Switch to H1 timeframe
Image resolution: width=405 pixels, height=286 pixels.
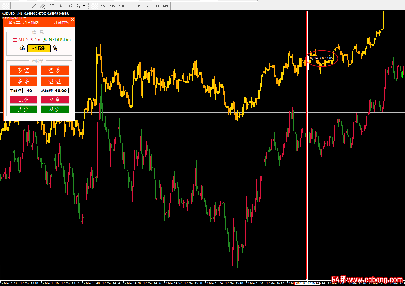coord(130,6)
